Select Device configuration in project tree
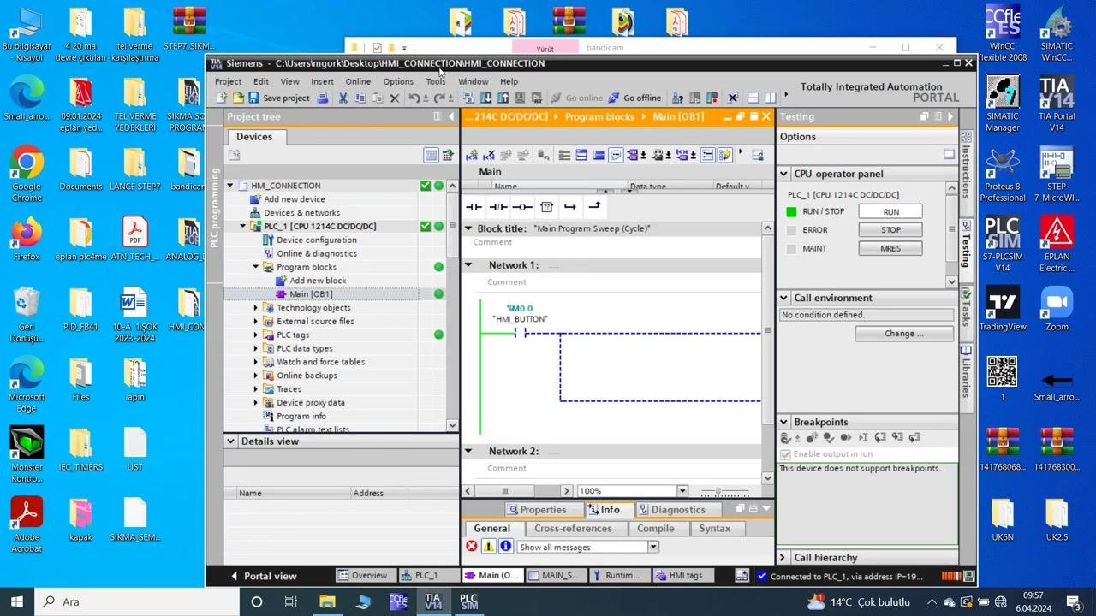 pyautogui.click(x=316, y=240)
